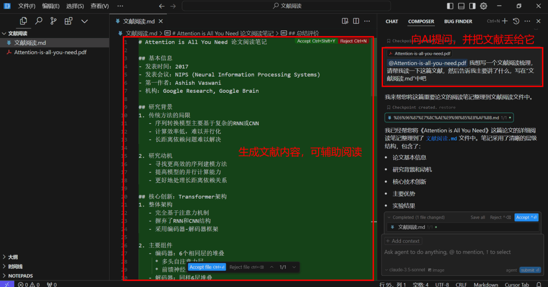The height and width of the screenshot is (287, 548).
Task: Split the editor to the right
Action: tap(356, 21)
